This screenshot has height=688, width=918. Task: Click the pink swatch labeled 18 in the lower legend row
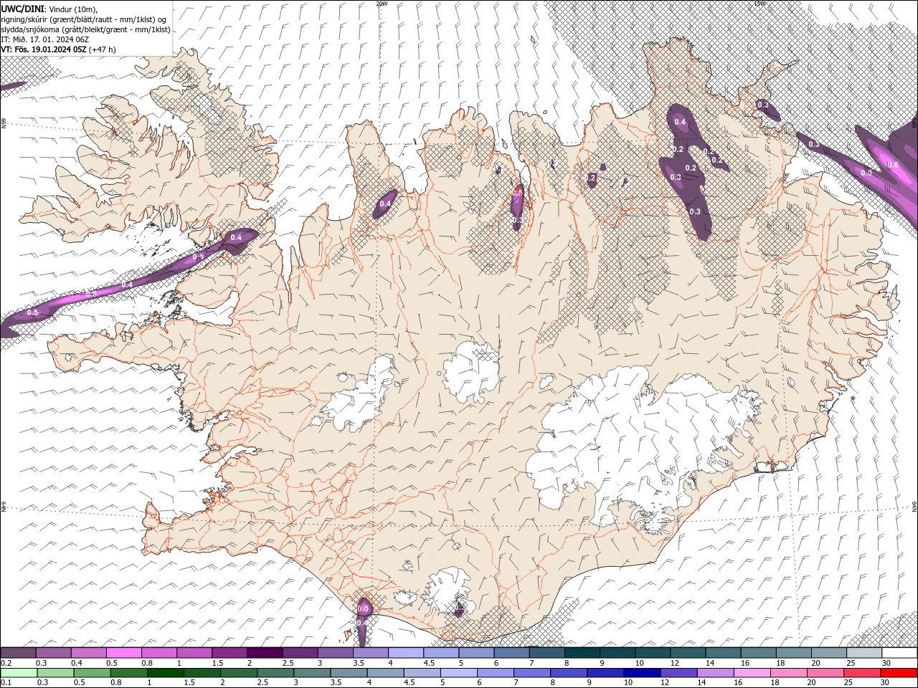click(x=787, y=673)
